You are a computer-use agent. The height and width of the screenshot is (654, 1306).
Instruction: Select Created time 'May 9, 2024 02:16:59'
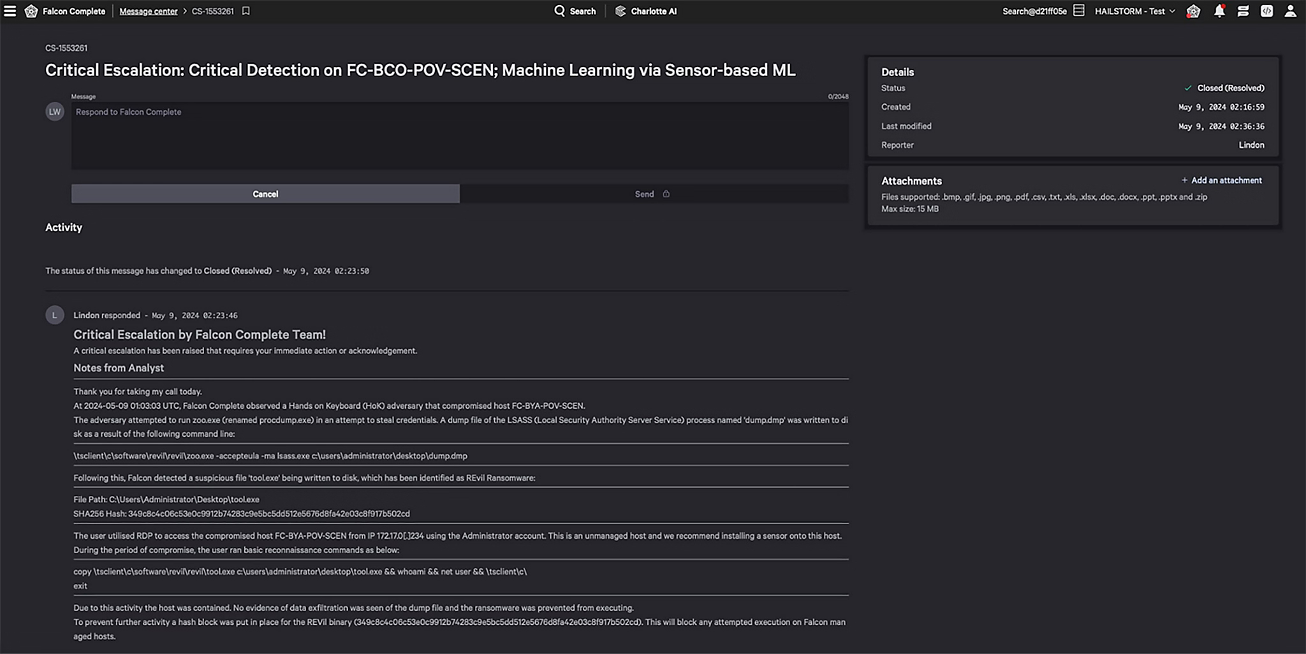click(x=1221, y=107)
